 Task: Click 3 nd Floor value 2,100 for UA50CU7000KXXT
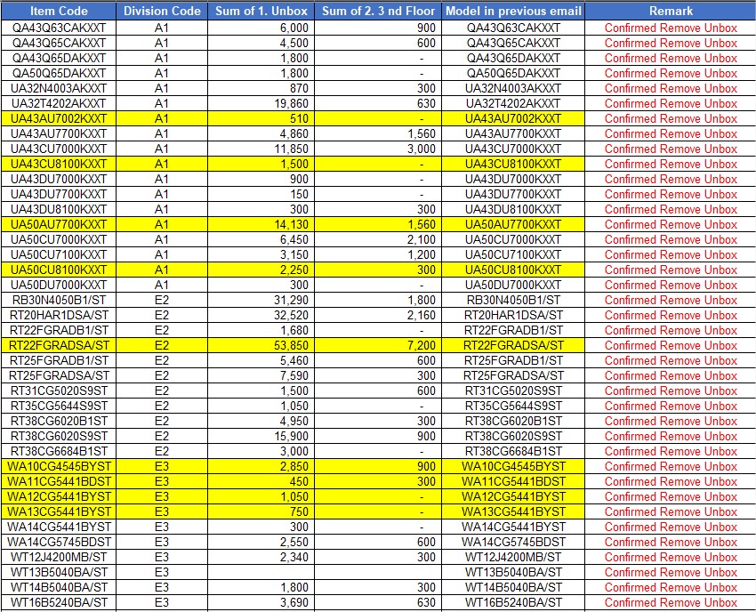(x=378, y=239)
